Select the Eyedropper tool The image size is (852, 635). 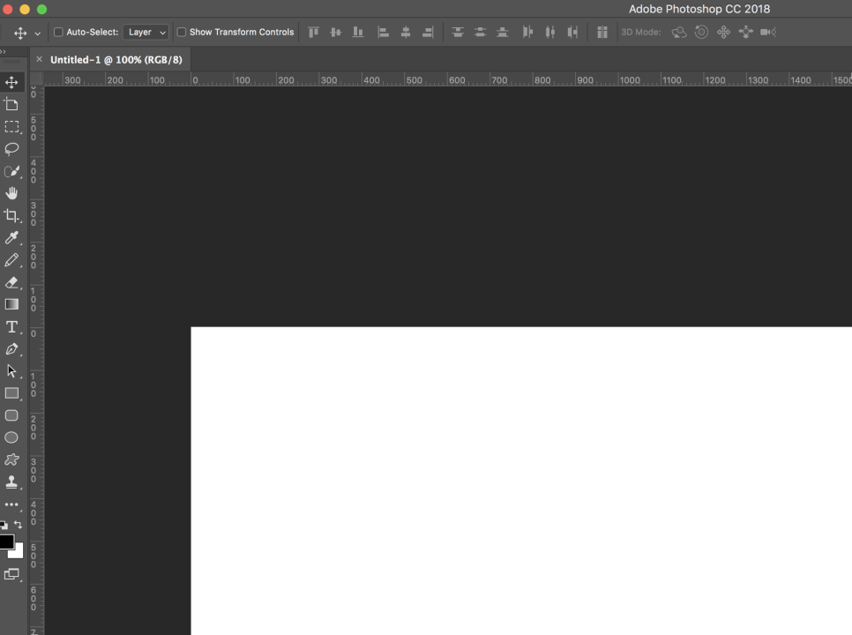[11, 237]
